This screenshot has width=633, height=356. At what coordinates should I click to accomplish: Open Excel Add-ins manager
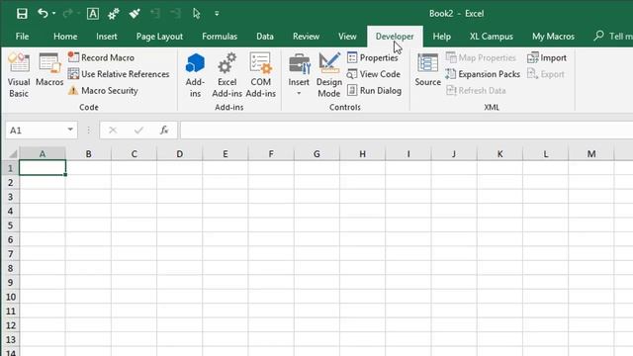pyautogui.click(x=226, y=75)
